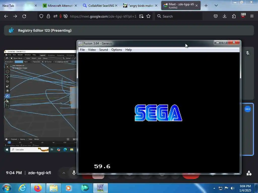Viewport: 258px width, 193px height.
Task: Open a new browser tab with plus
Action: coord(206,6)
